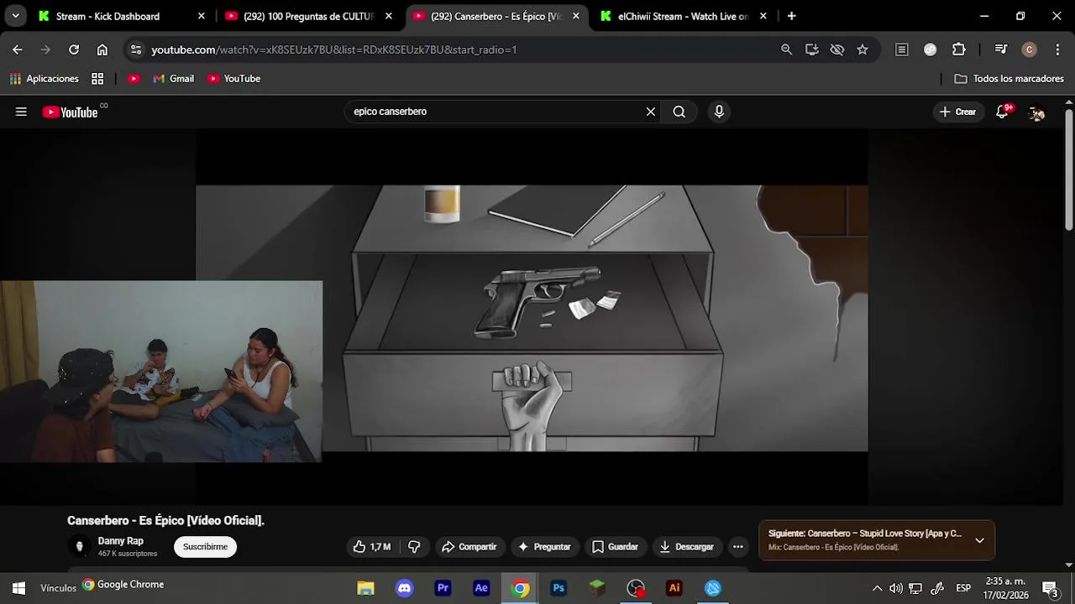Image resolution: width=1075 pixels, height=604 pixels.
Task: Open the Extensions puzzle menu
Action: [958, 49]
